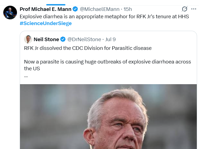Click Neil Stone's verified checkmark badge
This screenshot has height=149, width=199.
pos(63,39)
